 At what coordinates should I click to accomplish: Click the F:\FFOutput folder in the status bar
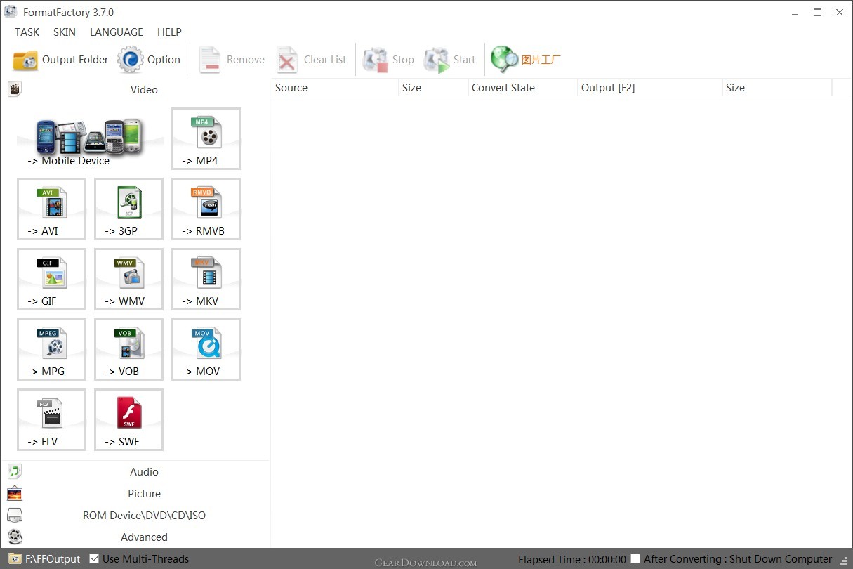point(45,559)
